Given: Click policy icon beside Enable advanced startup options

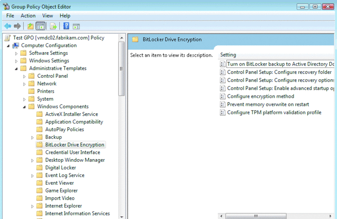Looking at the screenshot, I should 223,89.
